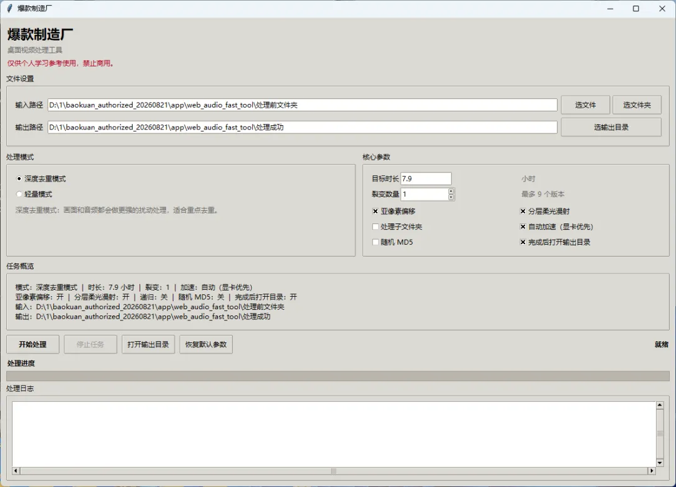Screen dimensions: 676x487
Task: Click the log vertical scrollbar thumb
Action: pyautogui.click(x=660, y=434)
